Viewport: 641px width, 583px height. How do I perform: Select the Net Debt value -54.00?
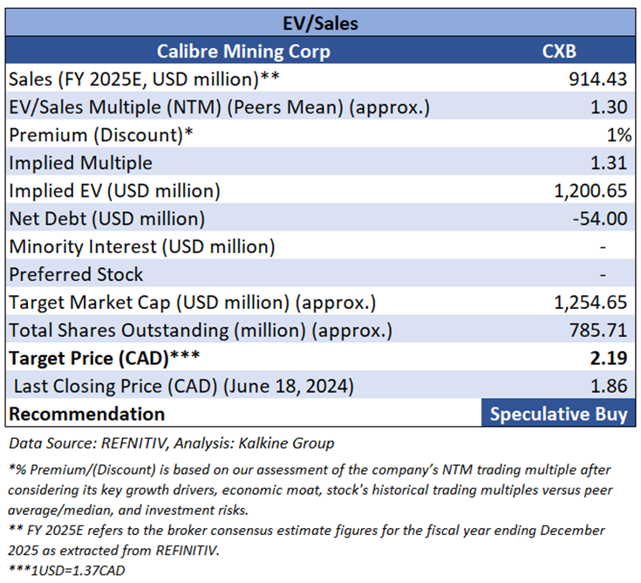pyautogui.click(x=602, y=219)
